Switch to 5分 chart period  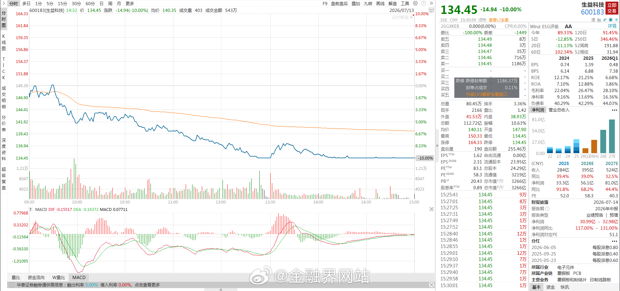pos(50,4)
